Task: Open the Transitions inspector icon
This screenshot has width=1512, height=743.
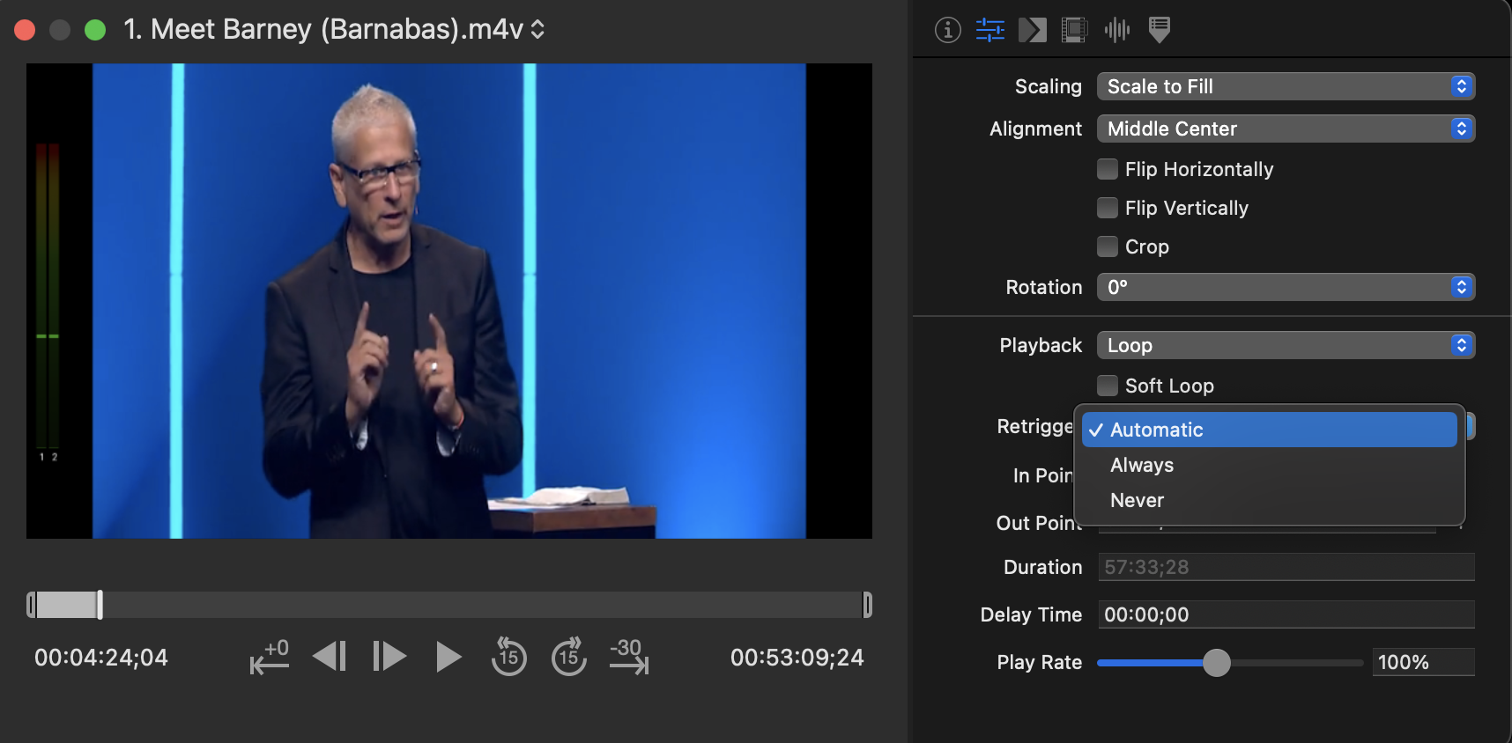Action: [x=1032, y=30]
